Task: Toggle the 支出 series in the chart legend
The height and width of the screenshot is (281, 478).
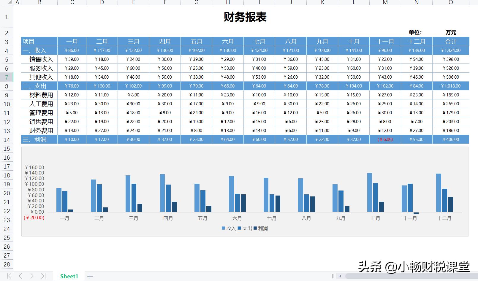Action: (x=245, y=228)
